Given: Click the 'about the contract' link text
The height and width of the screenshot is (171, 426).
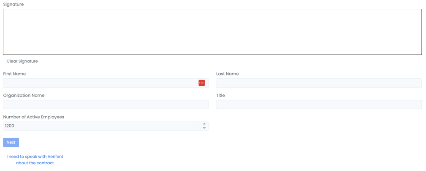Looking at the screenshot, I should (x=35, y=163).
